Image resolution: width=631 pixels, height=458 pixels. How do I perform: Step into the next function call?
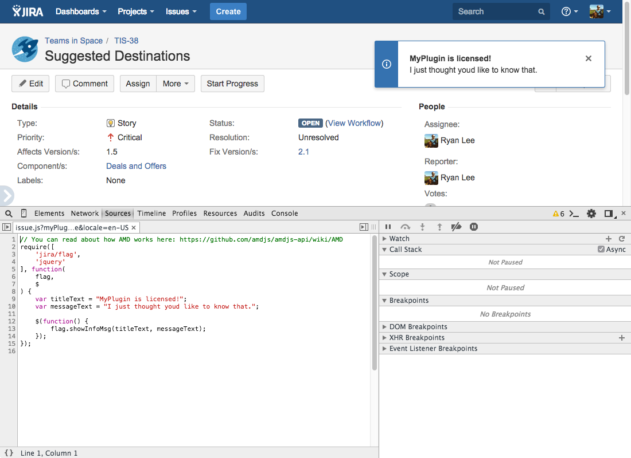pyautogui.click(x=423, y=227)
